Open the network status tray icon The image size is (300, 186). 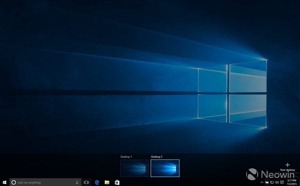pos(272,182)
